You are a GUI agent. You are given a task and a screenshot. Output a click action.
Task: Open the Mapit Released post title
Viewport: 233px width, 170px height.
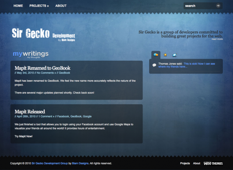[30, 111]
